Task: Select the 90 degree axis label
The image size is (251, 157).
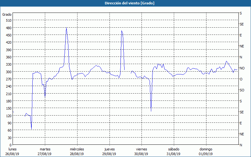Action: 10,123
